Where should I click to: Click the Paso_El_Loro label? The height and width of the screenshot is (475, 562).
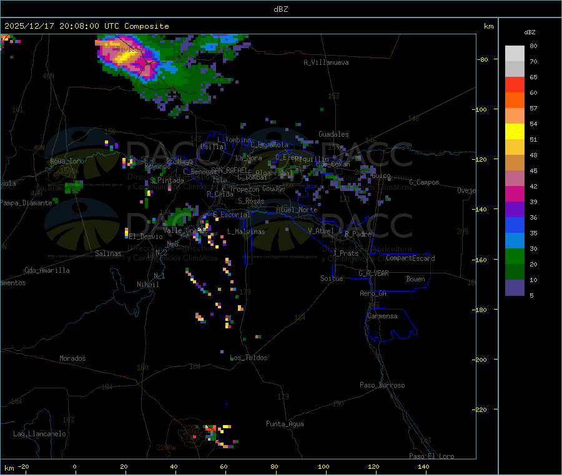click(431, 456)
